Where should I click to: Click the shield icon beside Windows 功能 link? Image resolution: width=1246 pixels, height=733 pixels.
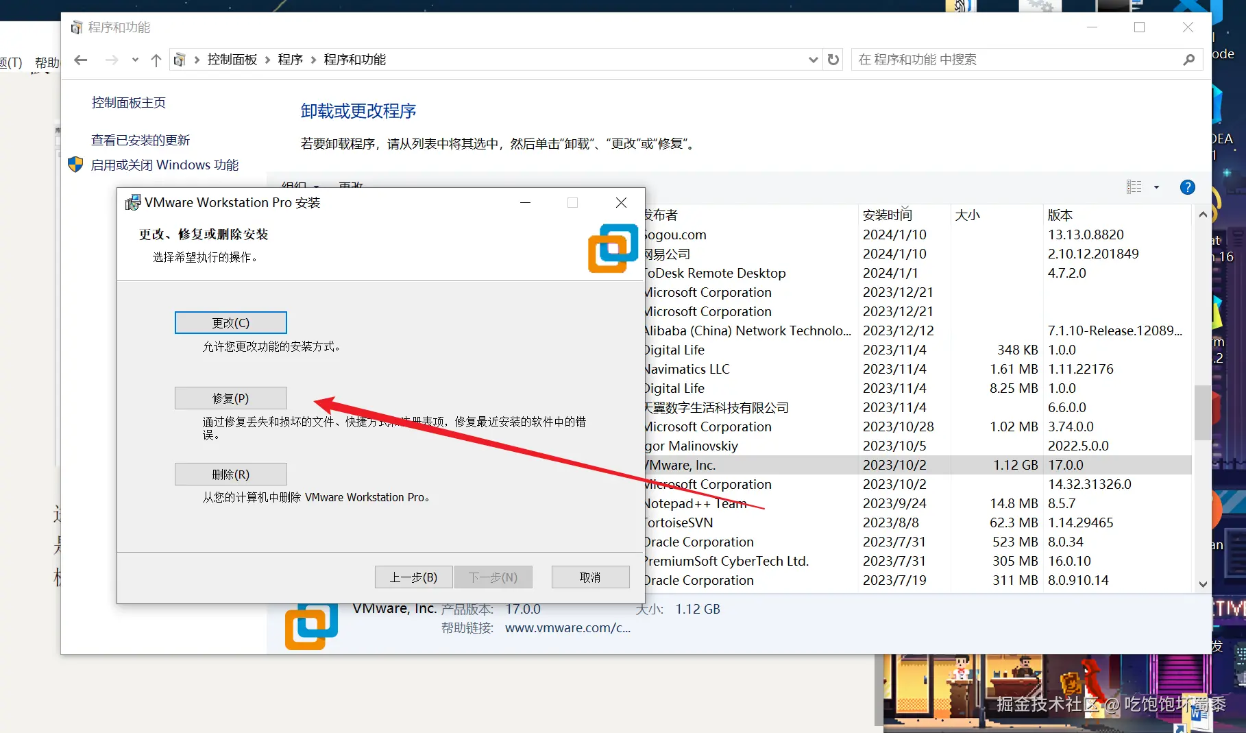coord(75,165)
